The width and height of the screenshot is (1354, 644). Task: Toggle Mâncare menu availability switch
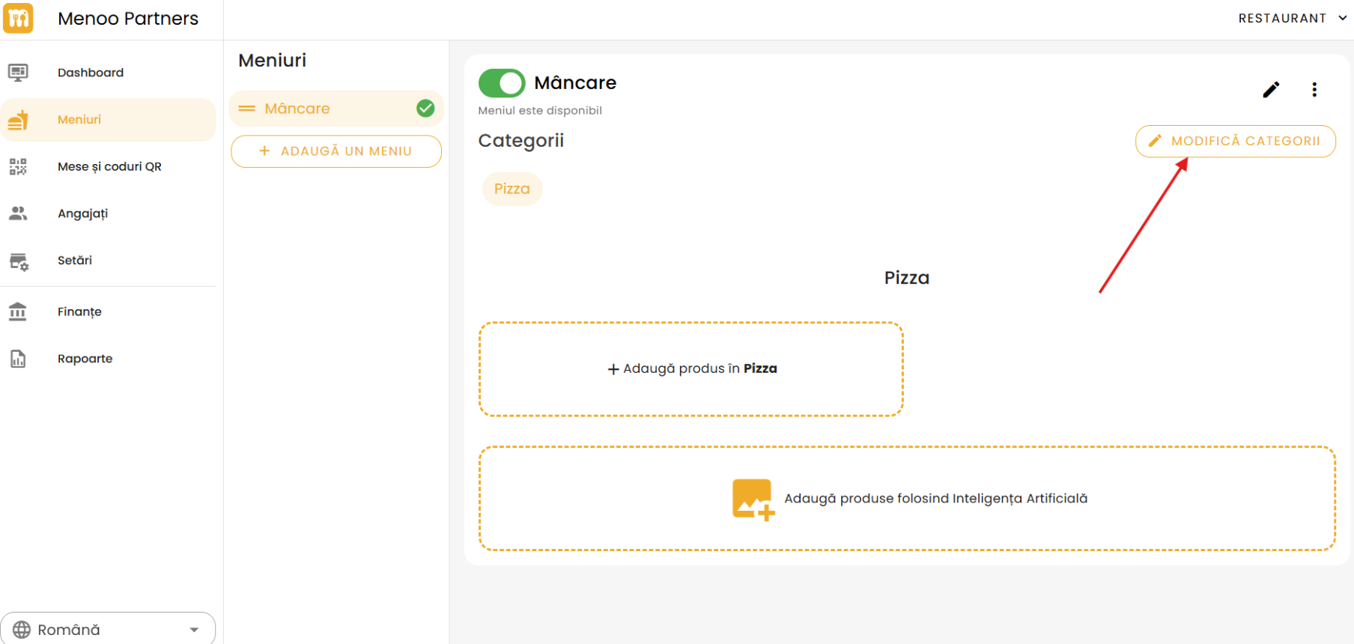[502, 83]
